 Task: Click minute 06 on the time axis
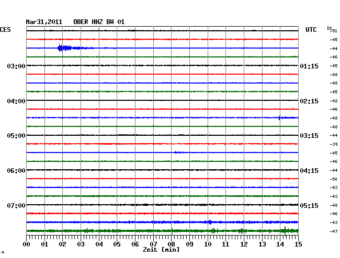click(x=135, y=244)
